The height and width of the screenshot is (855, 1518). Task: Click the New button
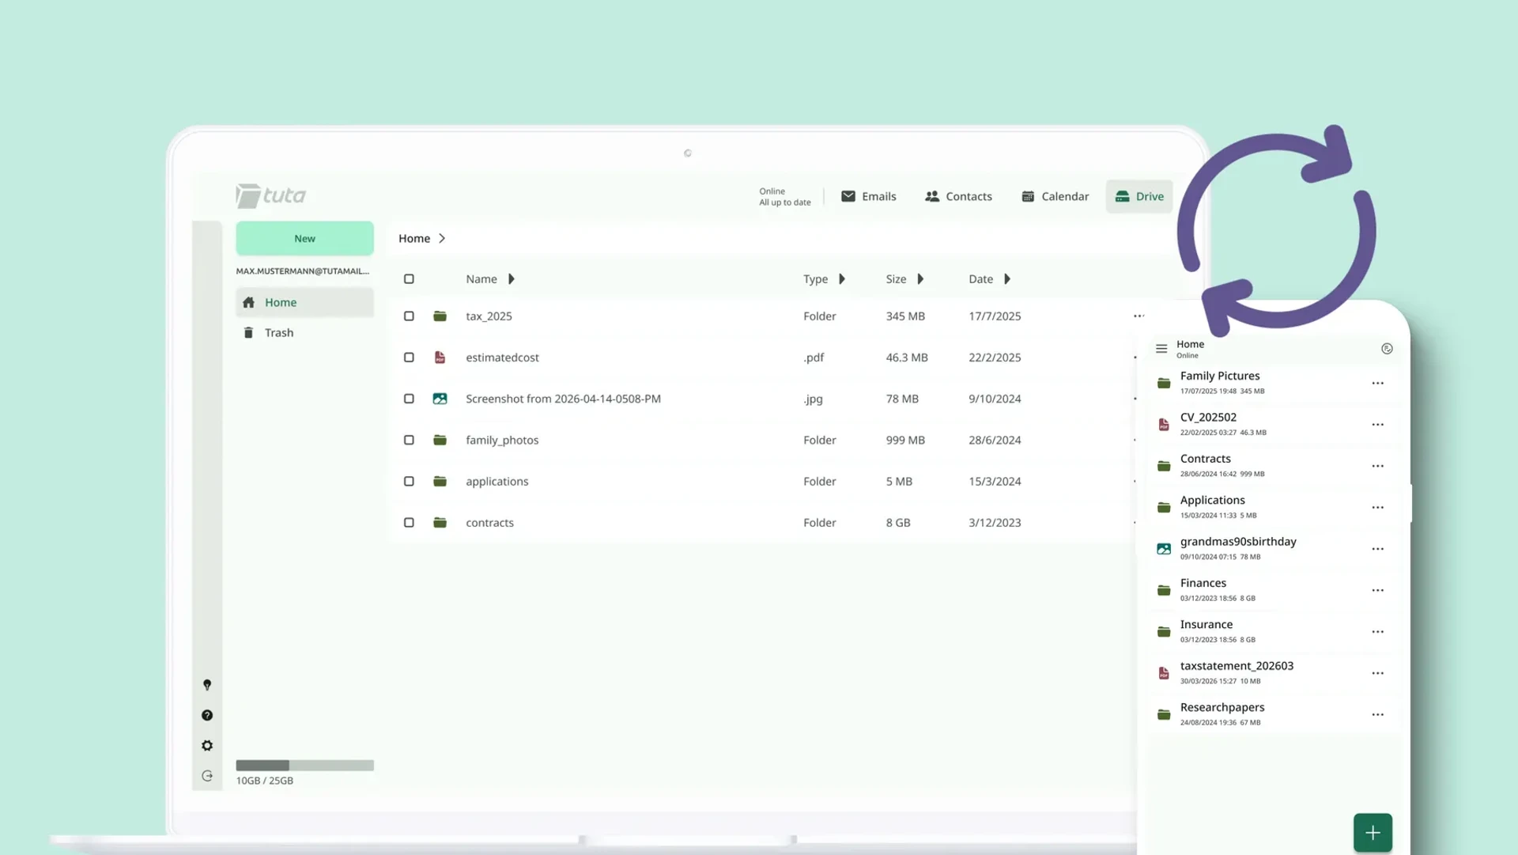[304, 238]
